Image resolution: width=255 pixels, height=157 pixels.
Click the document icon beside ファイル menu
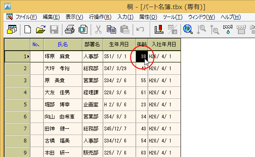(10, 17)
